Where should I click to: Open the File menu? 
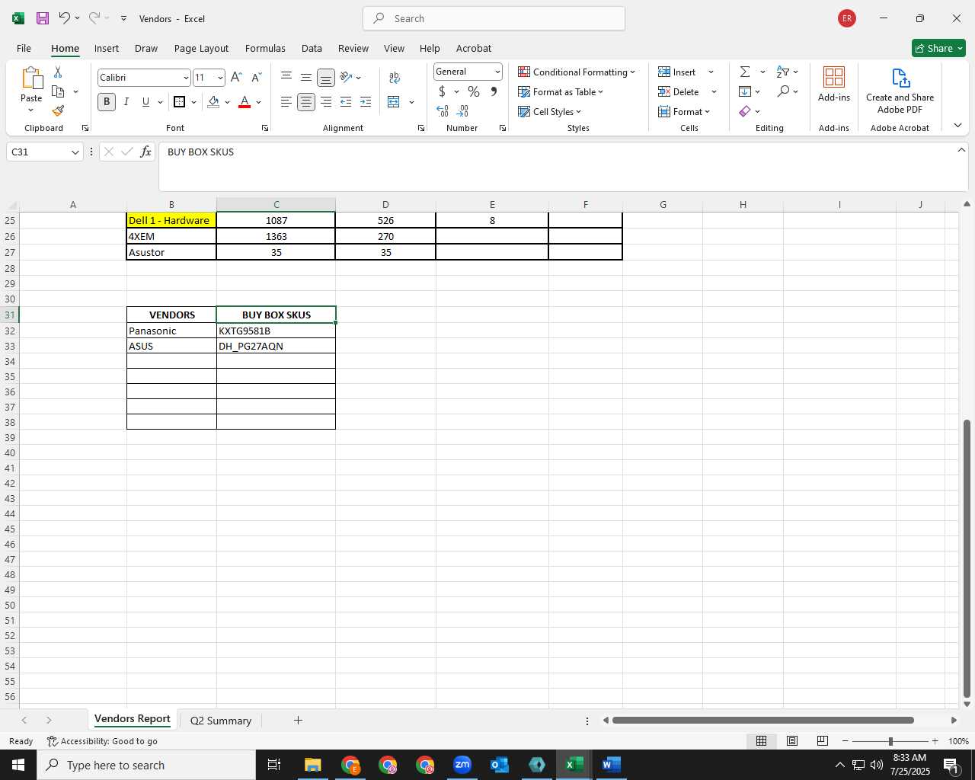point(24,48)
